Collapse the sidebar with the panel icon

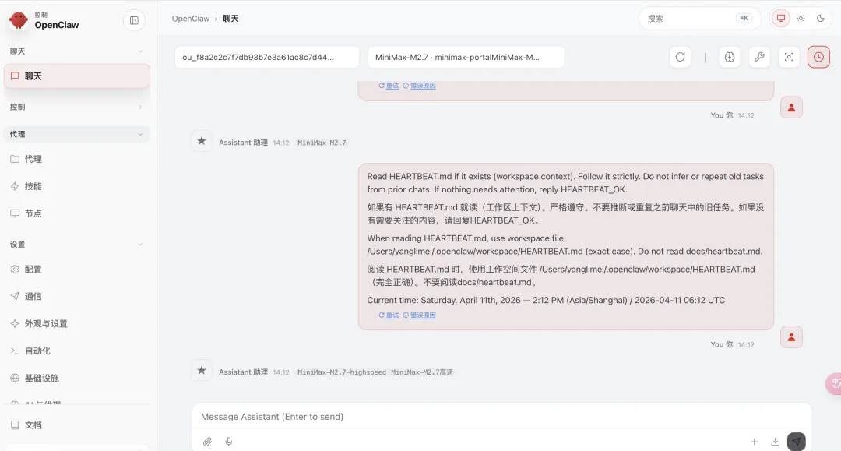[x=134, y=20]
